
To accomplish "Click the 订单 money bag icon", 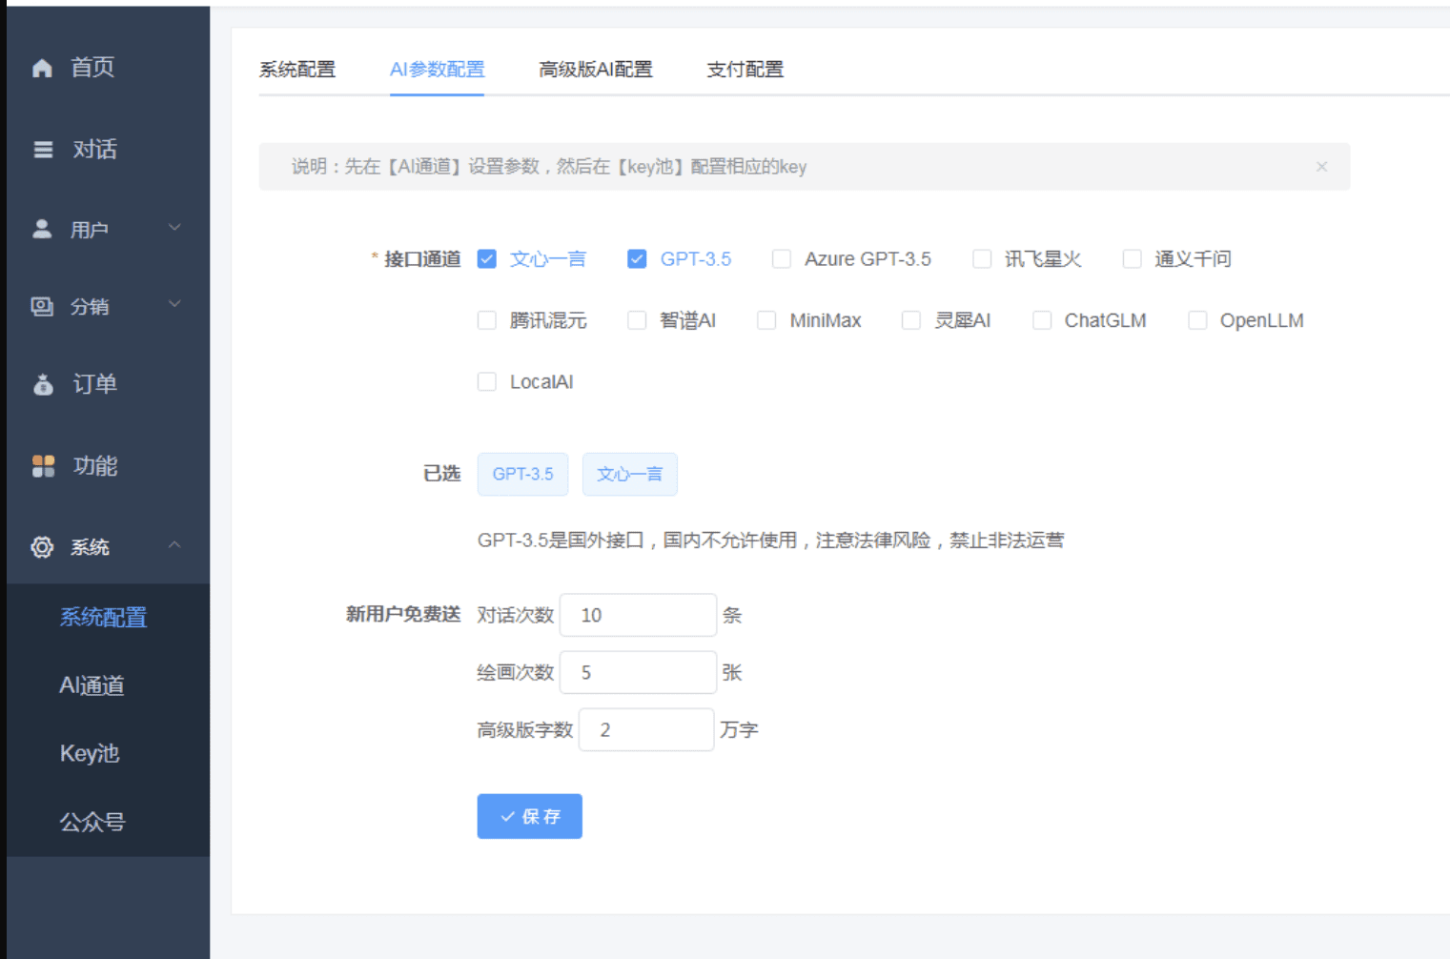I will pos(43,384).
